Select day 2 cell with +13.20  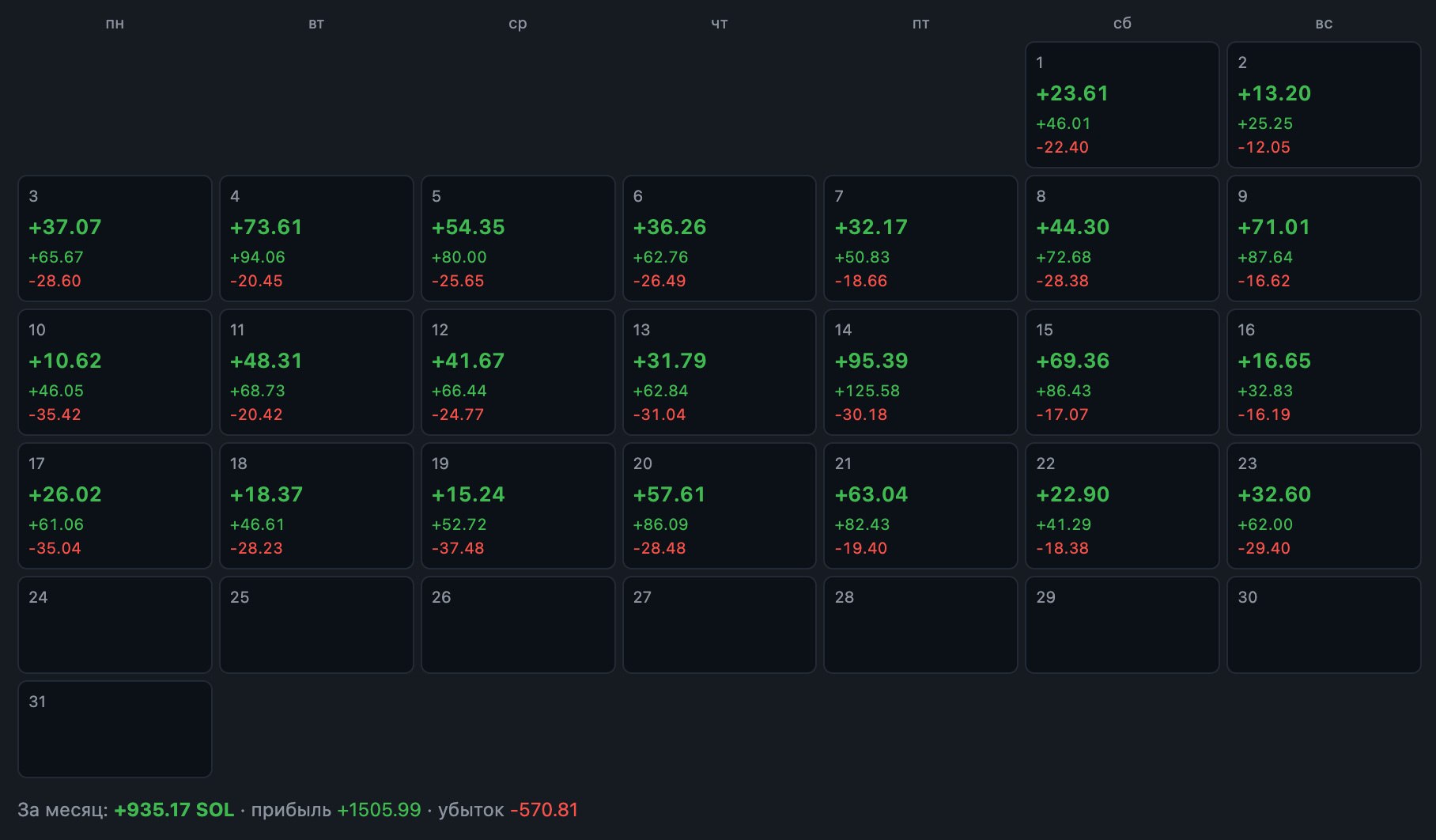(x=1324, y=104)
